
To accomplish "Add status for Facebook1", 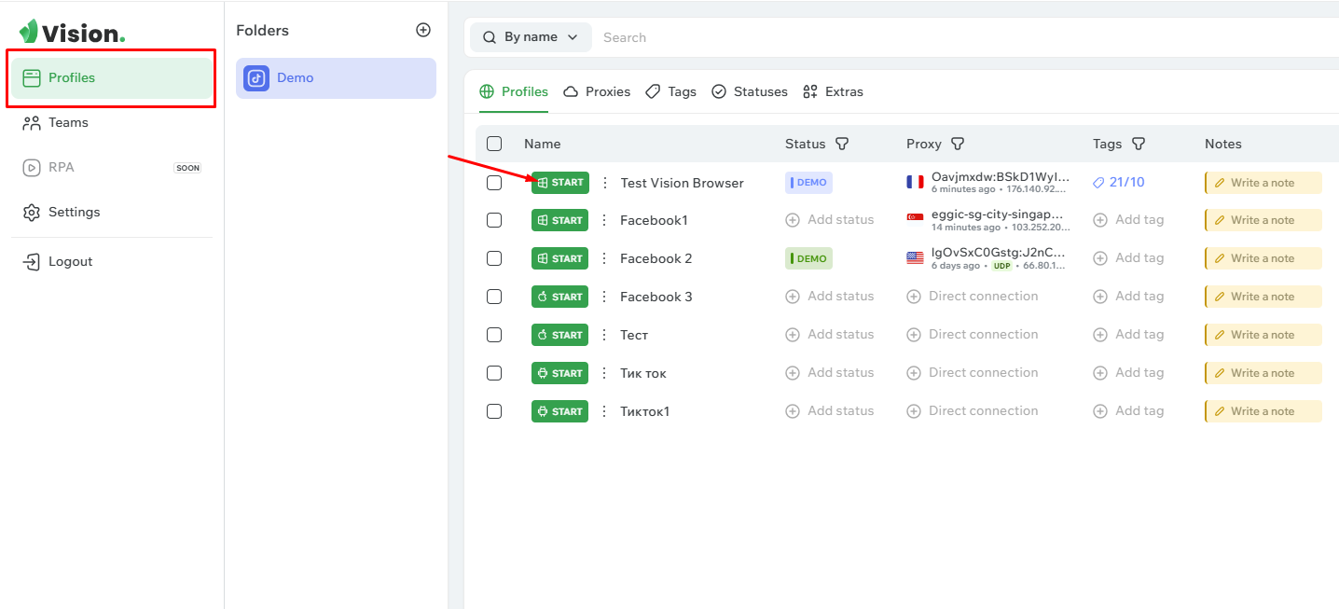I will (830, 220).
